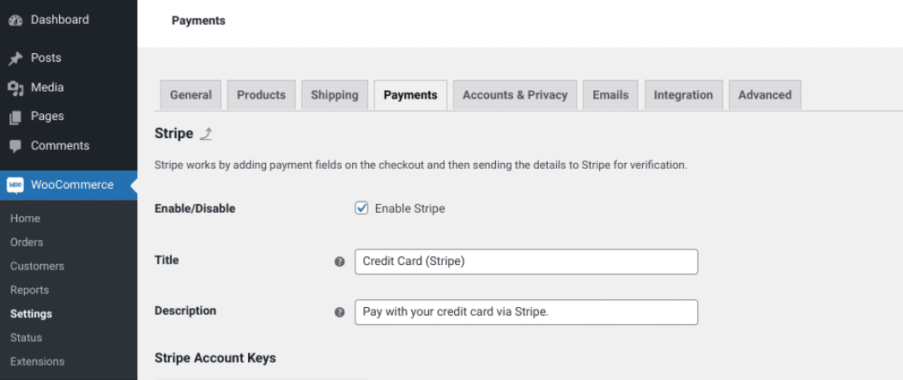Viewport: 903px width, 380px height.
Task: Click the help icon beside Title
Action: click(339, 262)
